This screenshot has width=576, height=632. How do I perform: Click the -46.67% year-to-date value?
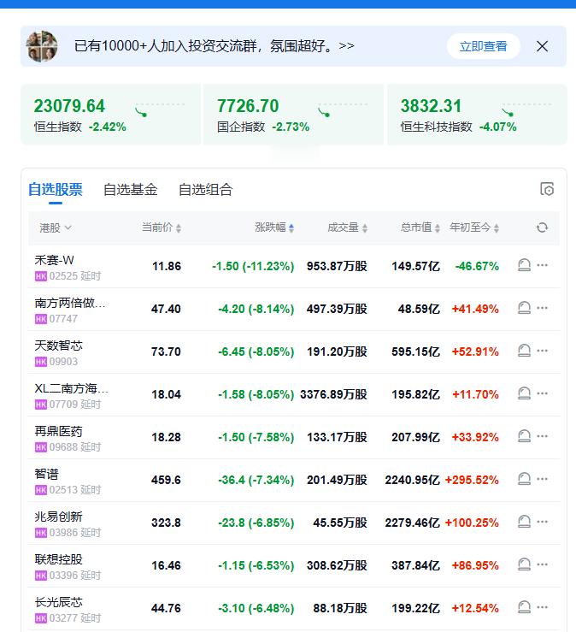click(477, 266)
